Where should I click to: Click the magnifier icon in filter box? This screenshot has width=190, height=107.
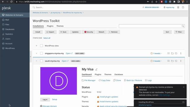pyautogui.click(x=183, y=26)
